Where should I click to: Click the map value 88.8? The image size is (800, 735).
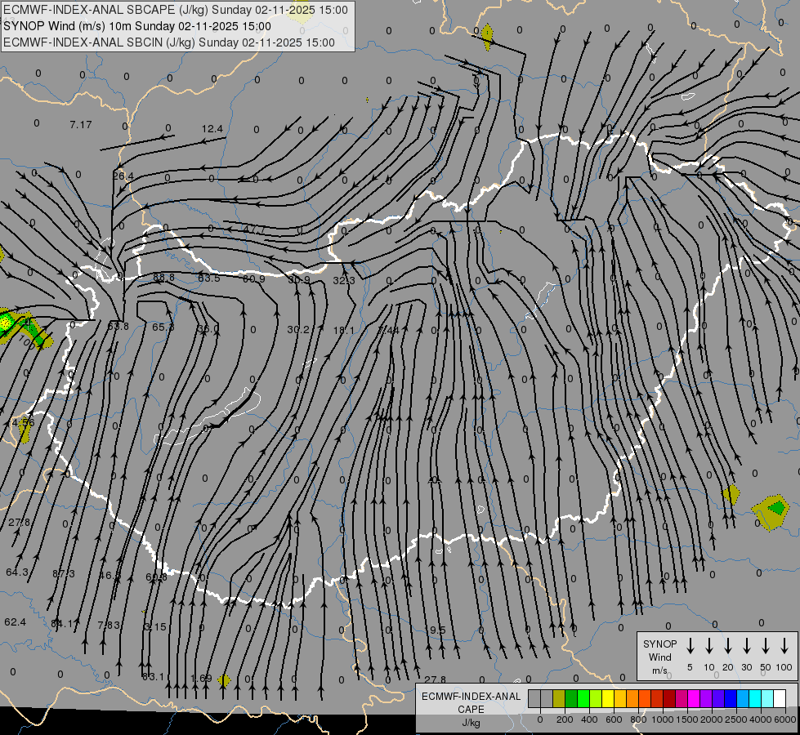coord(163,277)
